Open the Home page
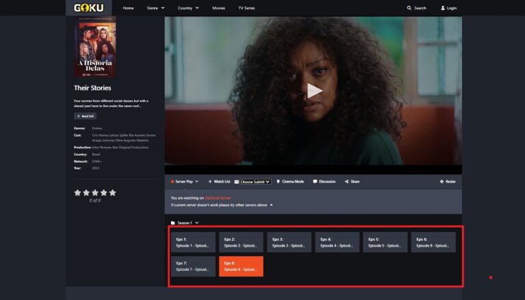Image resolution: width=525 pixels, height=300 pixels. (x=129, y=8)
